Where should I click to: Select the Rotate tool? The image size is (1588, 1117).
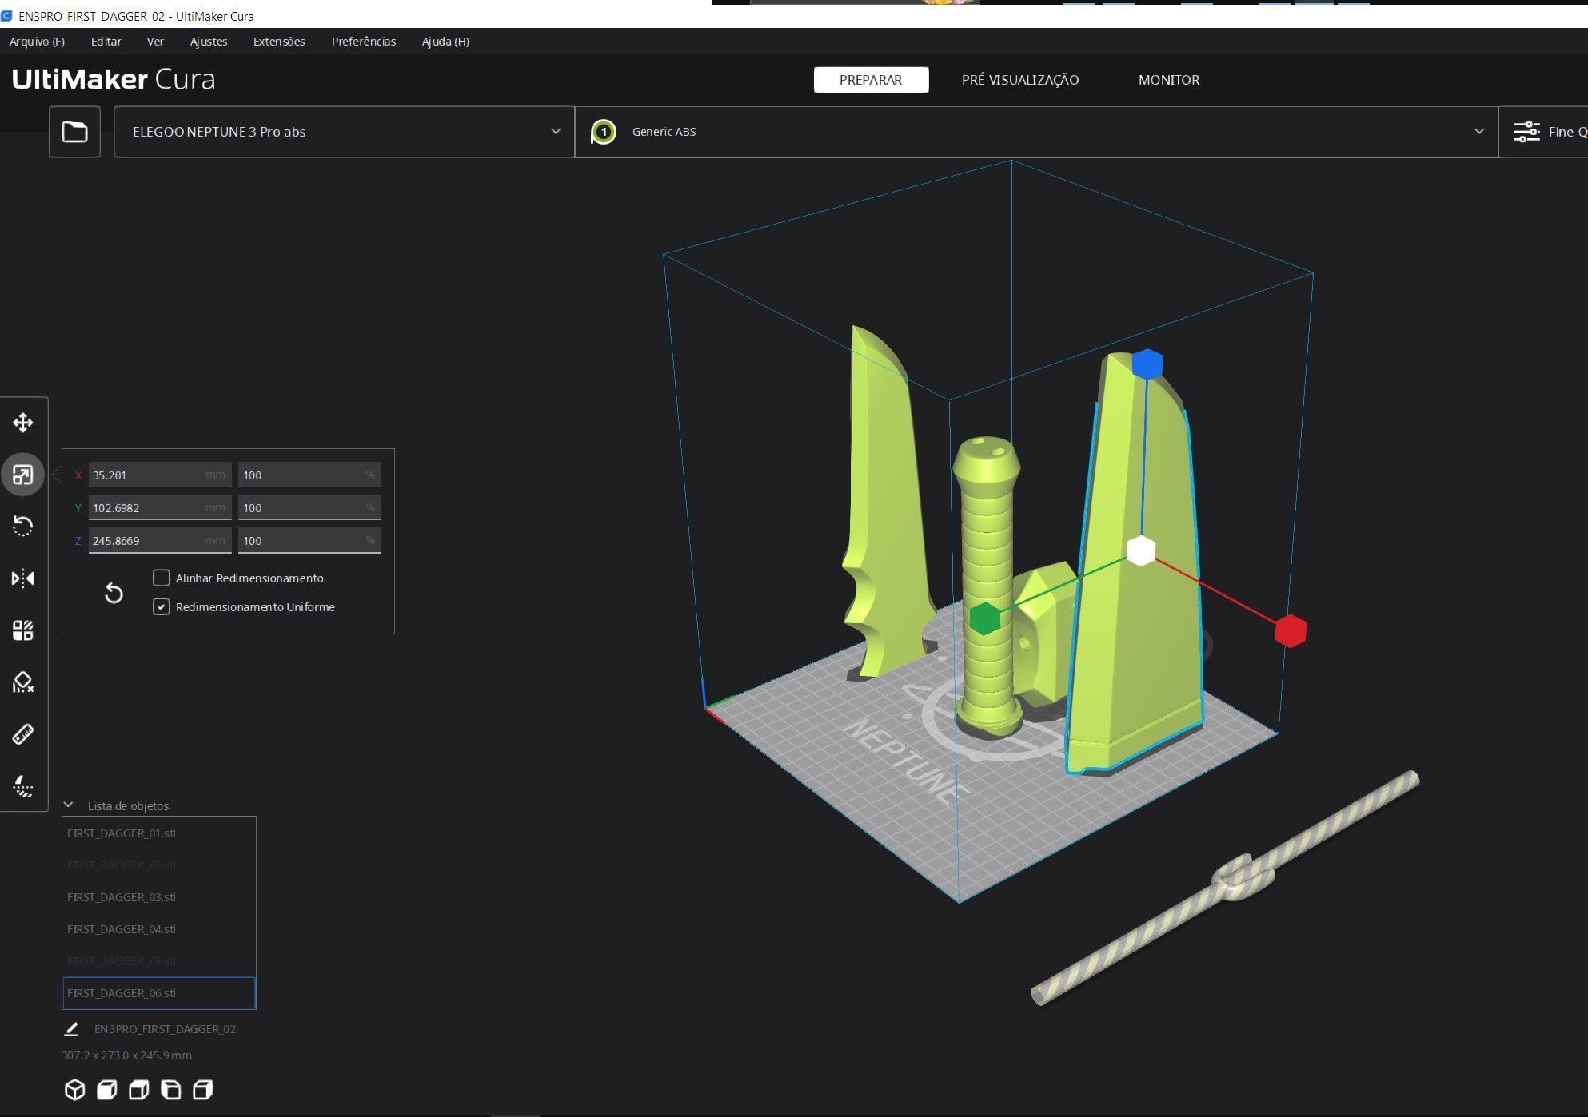click(x=23, y=527)
